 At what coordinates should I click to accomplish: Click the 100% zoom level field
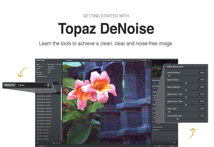144,60
